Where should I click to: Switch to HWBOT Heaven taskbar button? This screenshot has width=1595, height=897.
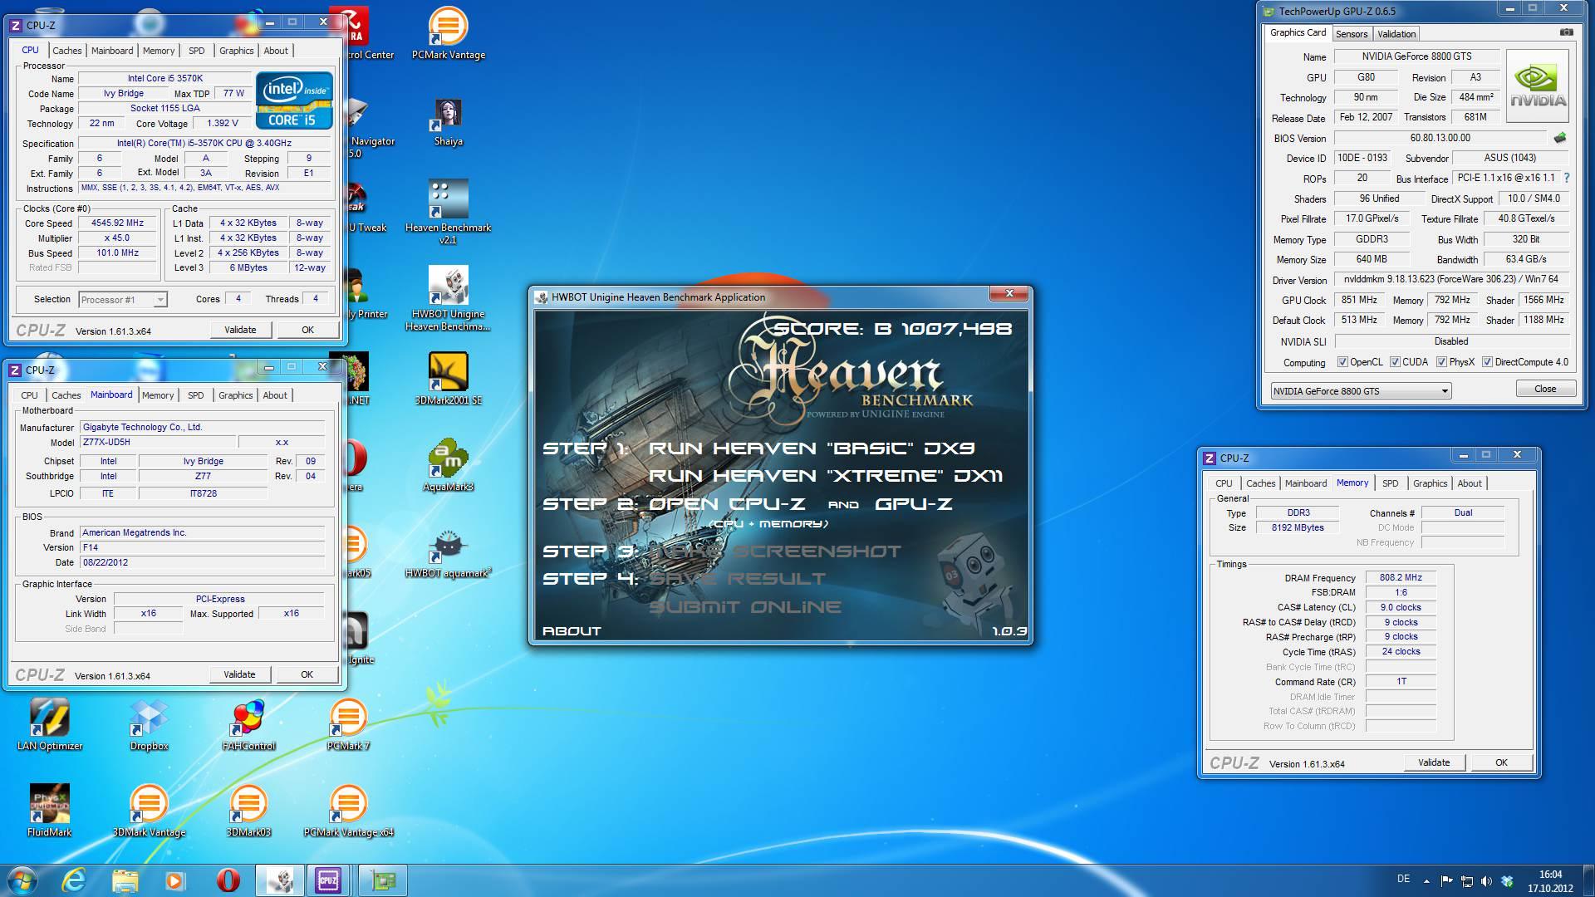279,880
